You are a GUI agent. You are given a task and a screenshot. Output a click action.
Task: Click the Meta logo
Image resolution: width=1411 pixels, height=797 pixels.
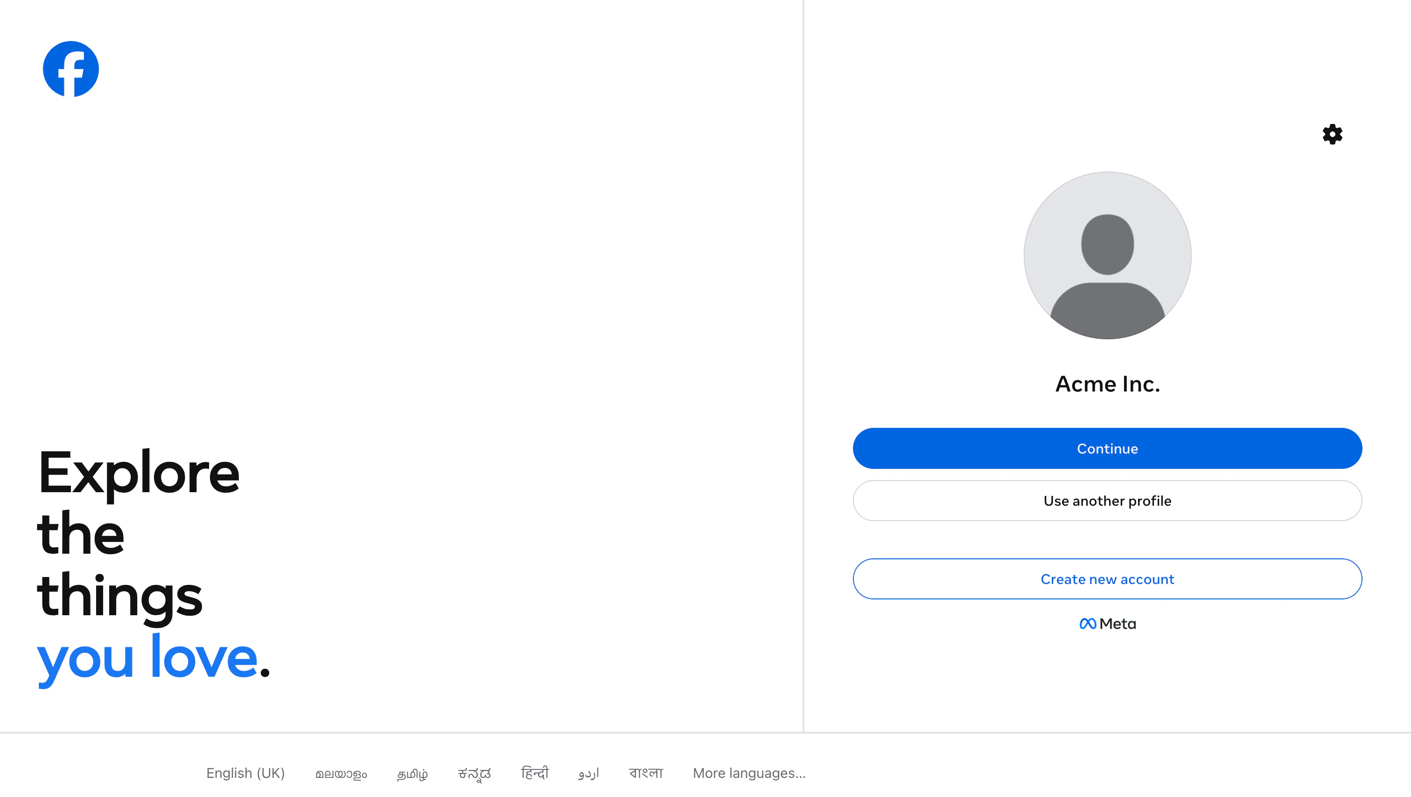pos(1107,624)
